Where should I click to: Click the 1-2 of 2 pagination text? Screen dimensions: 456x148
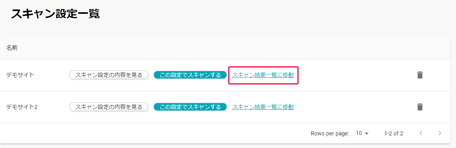coord(394,133)
